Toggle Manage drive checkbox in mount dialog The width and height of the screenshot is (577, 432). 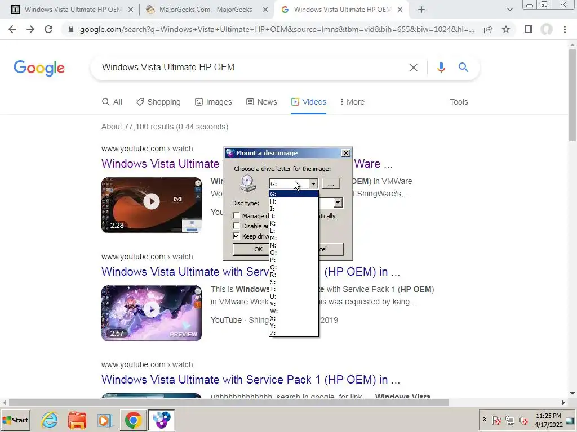coord(236,215)
